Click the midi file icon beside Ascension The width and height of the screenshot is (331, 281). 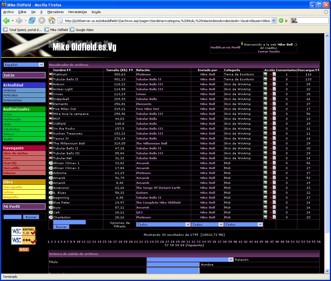(x=51, y=188)
